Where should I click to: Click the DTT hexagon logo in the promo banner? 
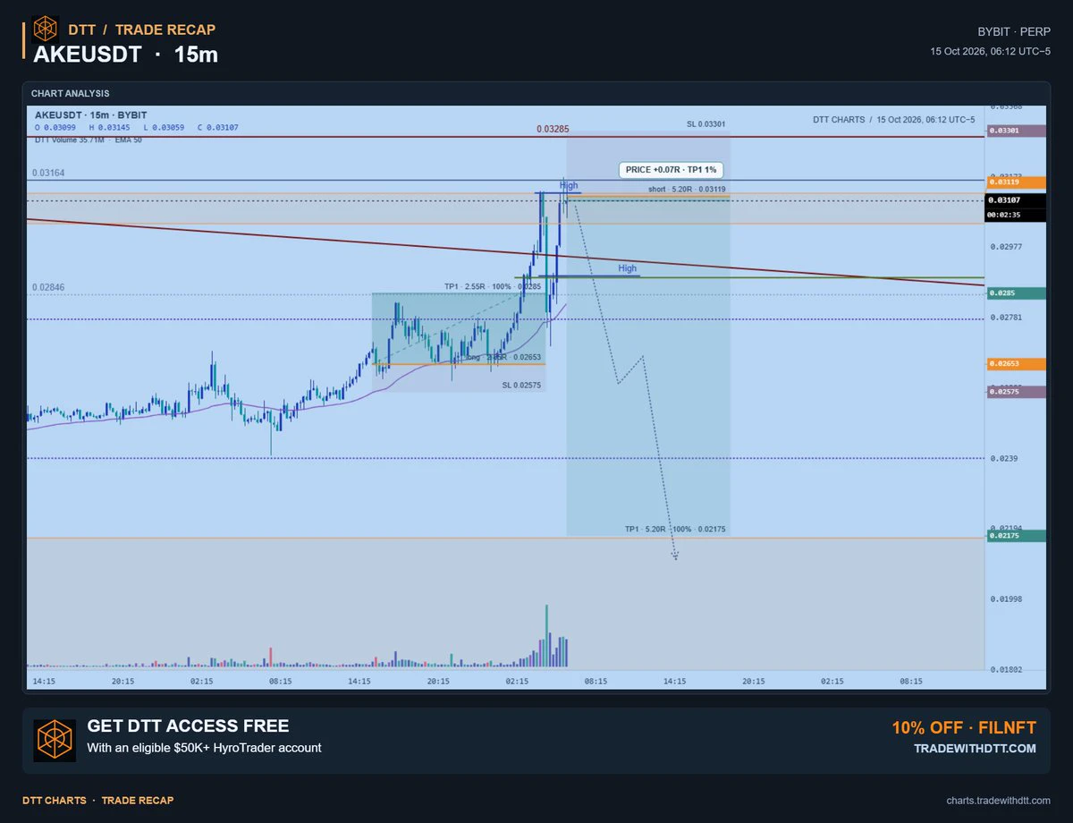[x=55, y=741]
